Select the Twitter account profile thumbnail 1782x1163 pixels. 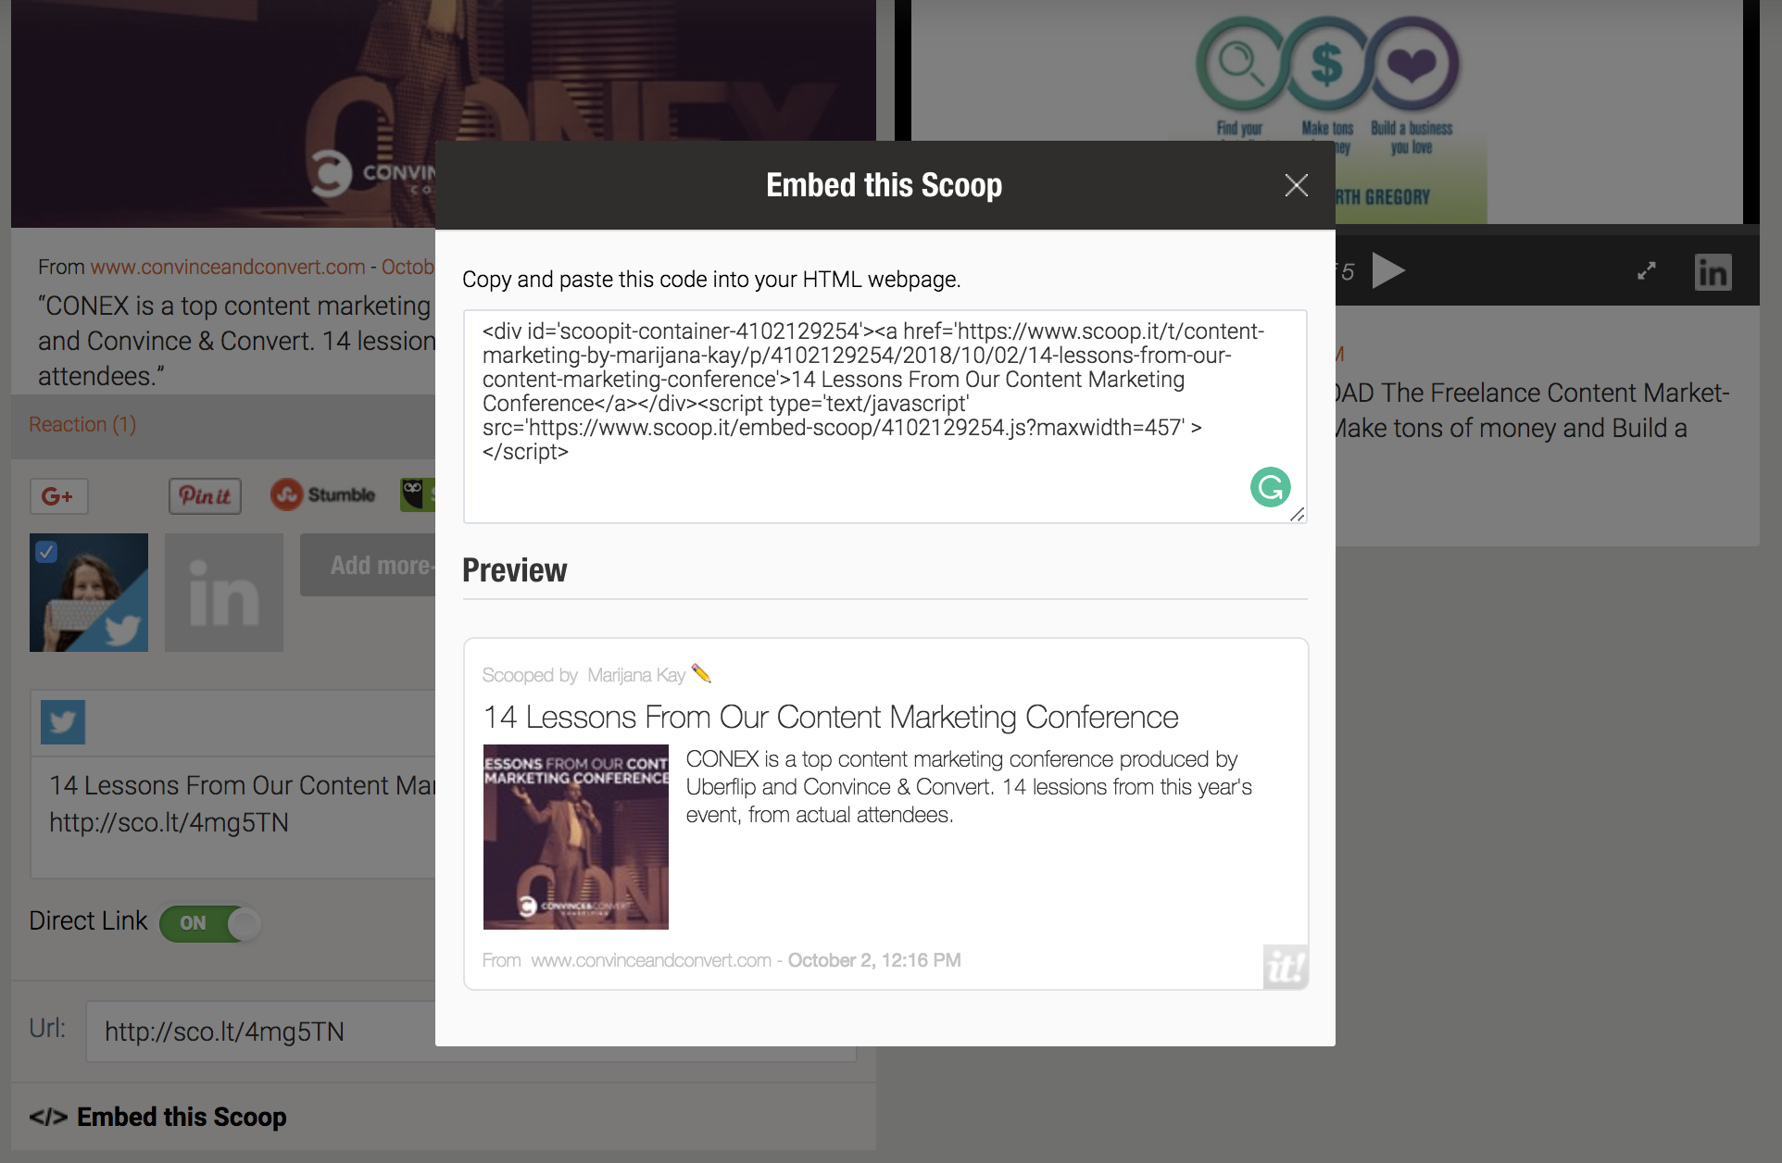point(89,593)
